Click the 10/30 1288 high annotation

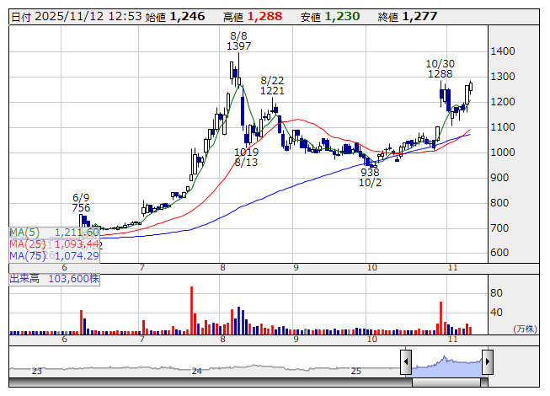[440, 68]
